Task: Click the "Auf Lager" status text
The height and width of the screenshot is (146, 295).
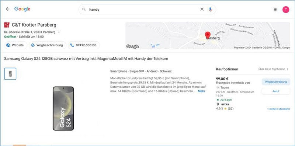Action: pos(226,100)
